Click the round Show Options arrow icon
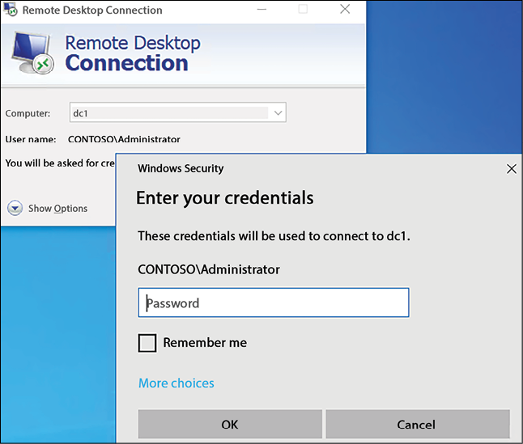The width and height of the screenshot is (523, 444). pos(15,208)
